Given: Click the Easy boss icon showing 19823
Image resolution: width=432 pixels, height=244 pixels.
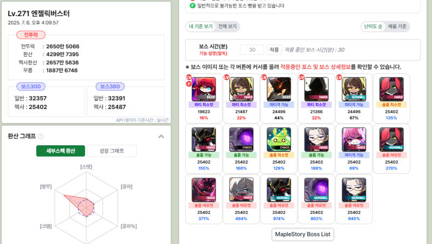Looking at the screenshot, I should 204,89.
